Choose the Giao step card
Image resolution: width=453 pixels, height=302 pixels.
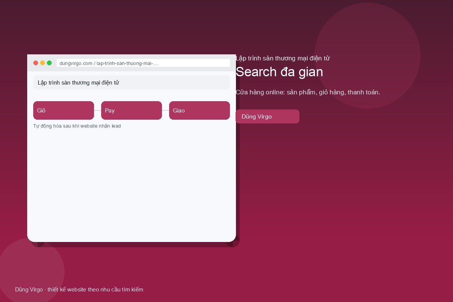(199, 111)
